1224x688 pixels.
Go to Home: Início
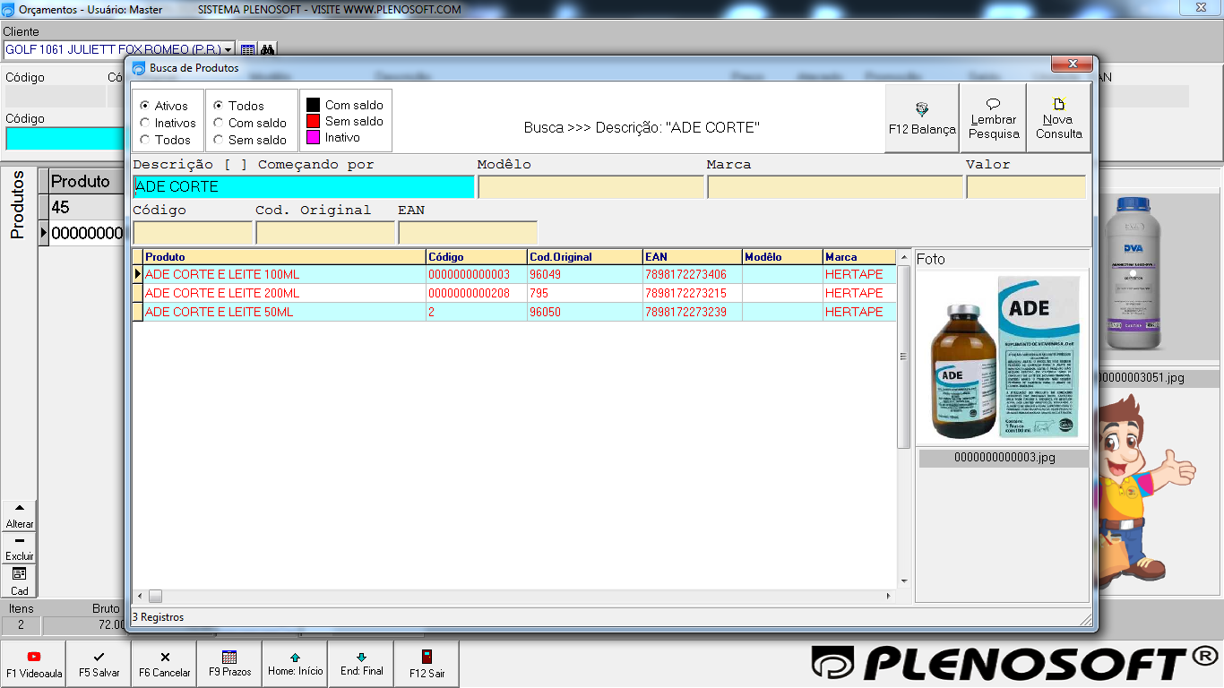(x=295, y=664)
